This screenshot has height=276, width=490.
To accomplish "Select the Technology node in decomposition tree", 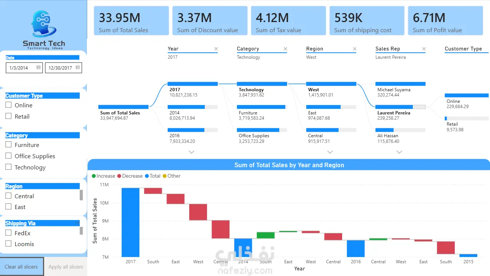I will click(x=262, y=89).
